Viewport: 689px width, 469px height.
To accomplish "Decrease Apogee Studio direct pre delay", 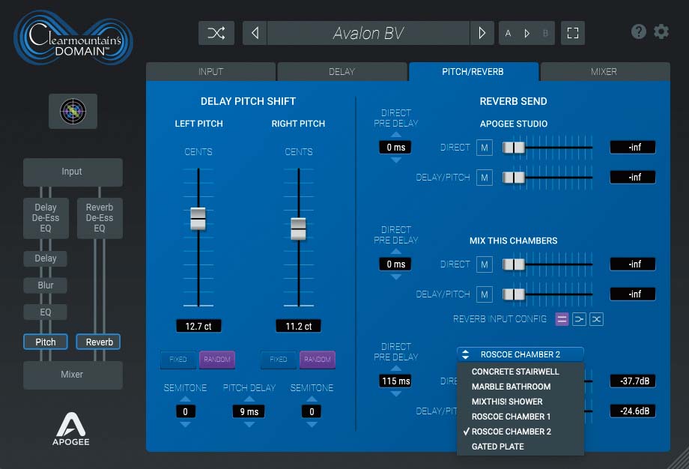I will click(x=396, y=160).
